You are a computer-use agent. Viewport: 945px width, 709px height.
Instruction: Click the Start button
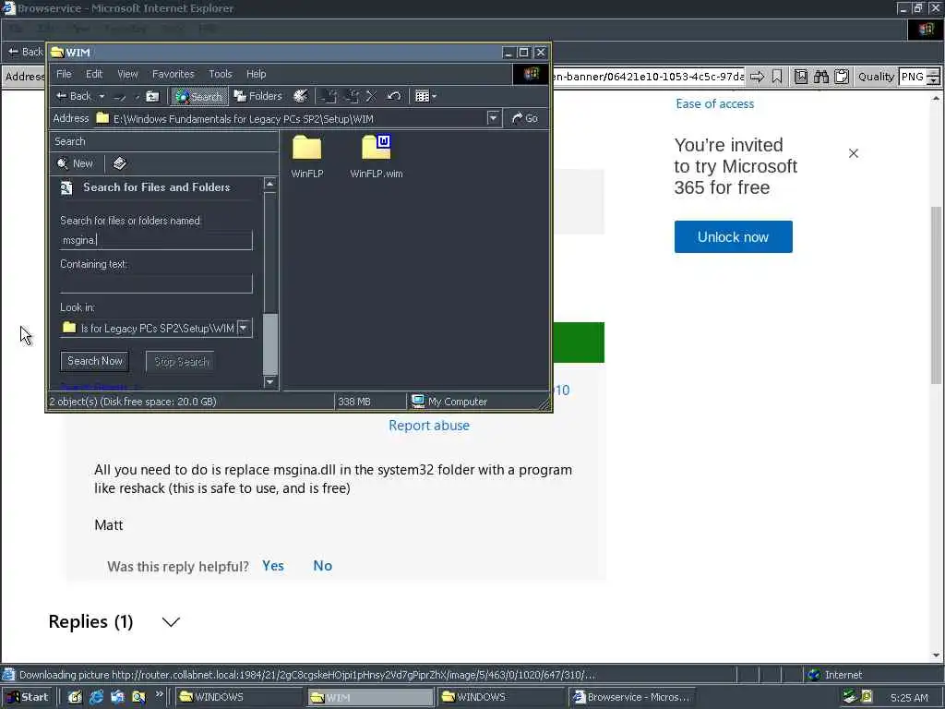(x=28, y=697)
